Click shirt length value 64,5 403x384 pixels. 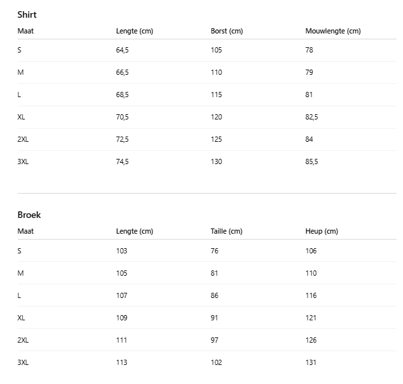tap(122, 50)
